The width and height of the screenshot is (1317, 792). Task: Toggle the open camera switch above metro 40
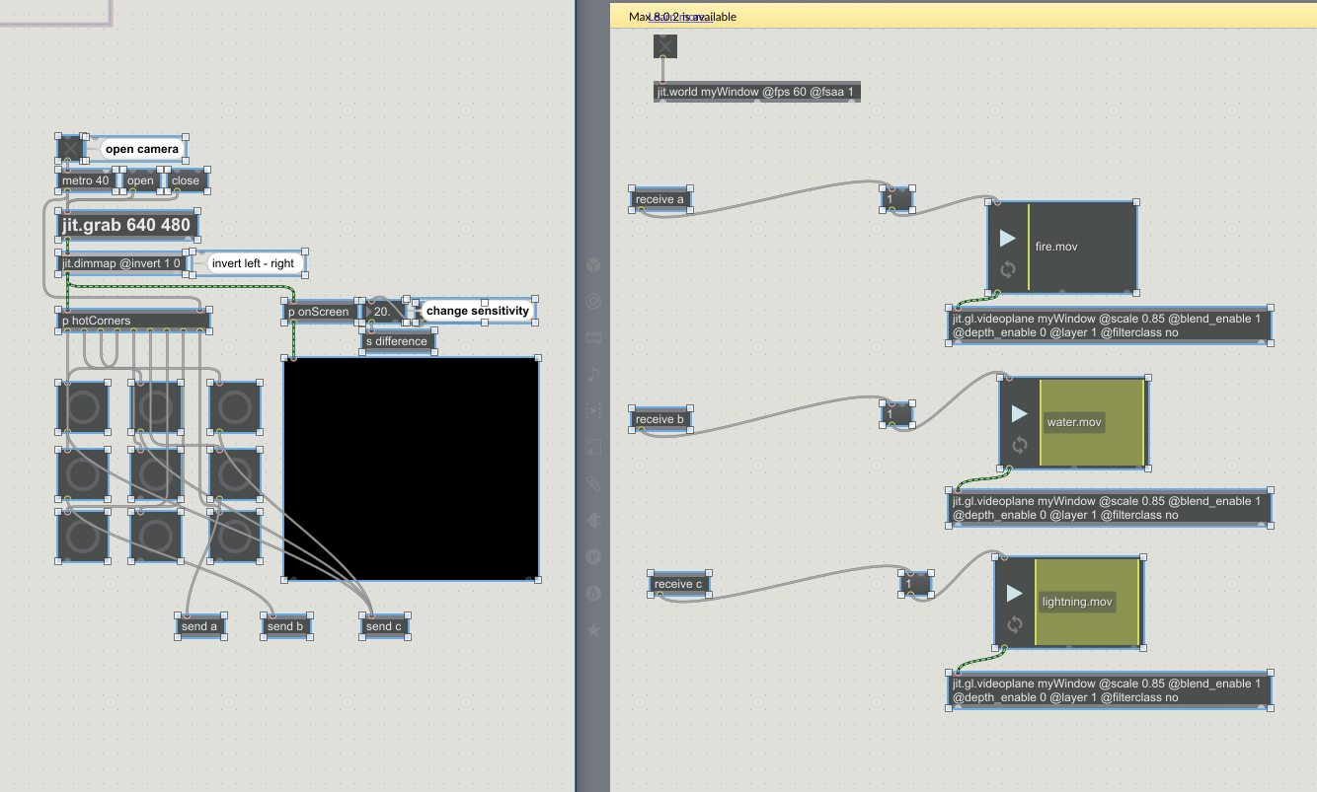click(71, 149)
